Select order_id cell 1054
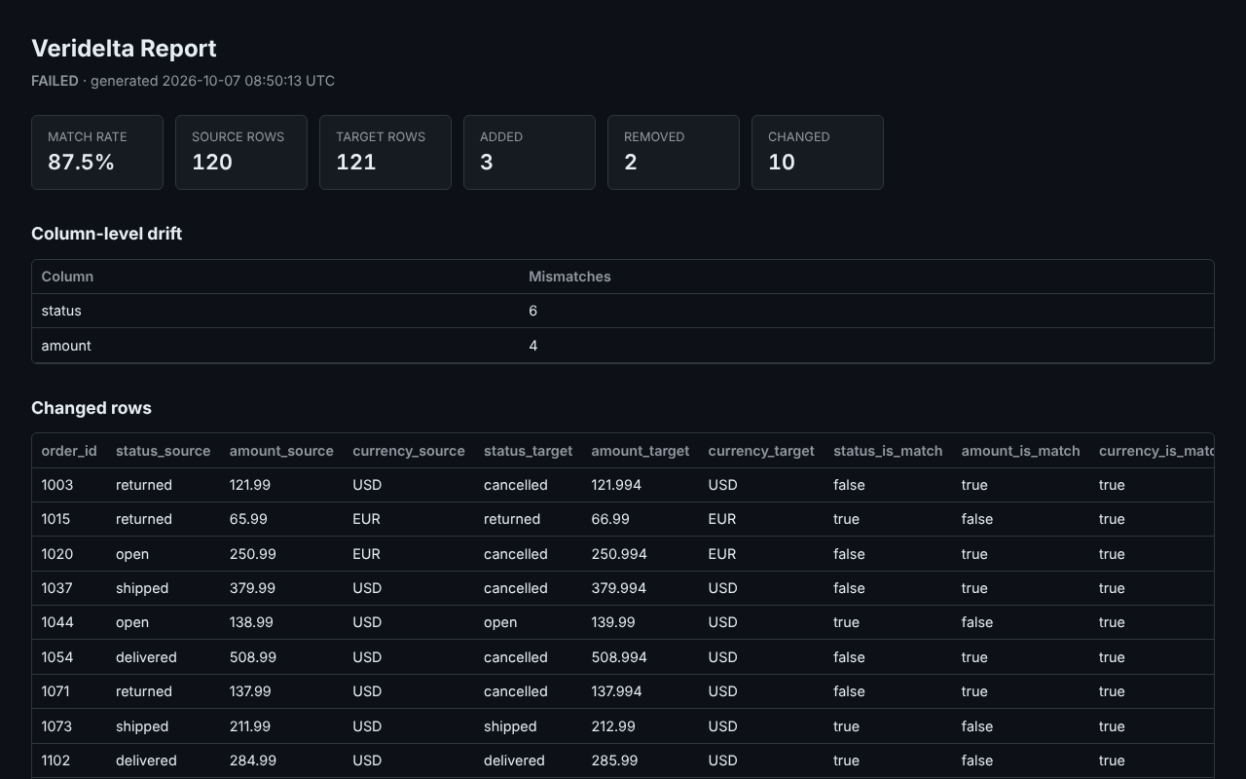 pos(57,657)
